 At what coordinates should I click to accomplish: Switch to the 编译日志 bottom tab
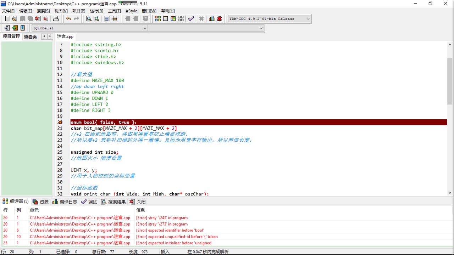(x=65, y=202)
